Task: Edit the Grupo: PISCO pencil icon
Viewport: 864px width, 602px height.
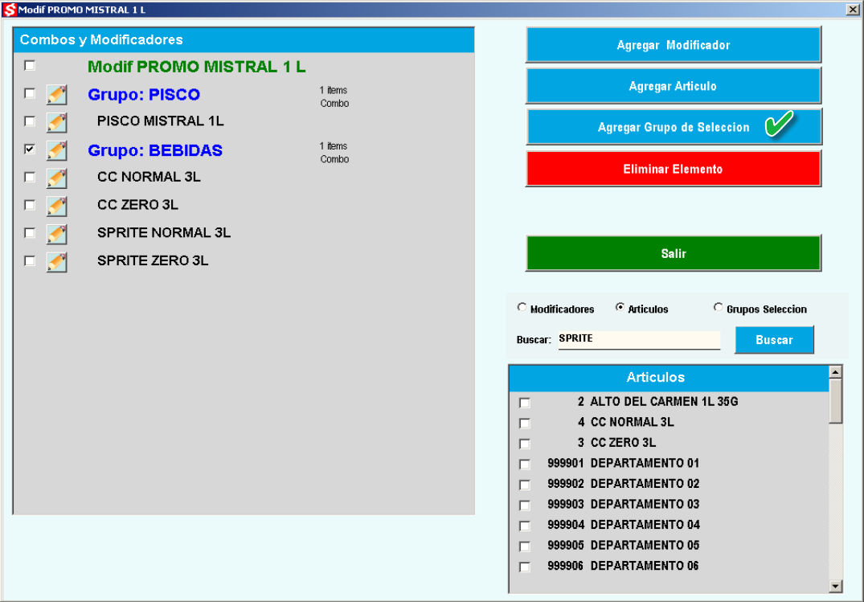Action: pyautogui.click(x=57, y=95)
